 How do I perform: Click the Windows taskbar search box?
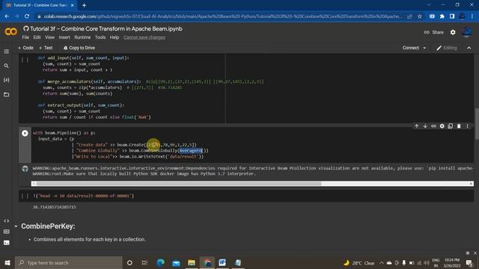click(68, 262)
